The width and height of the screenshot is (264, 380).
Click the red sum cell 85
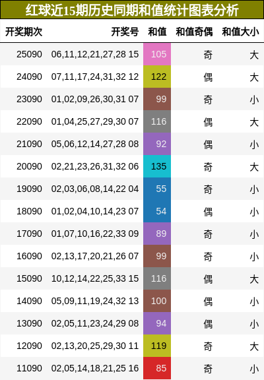point(157,368)
